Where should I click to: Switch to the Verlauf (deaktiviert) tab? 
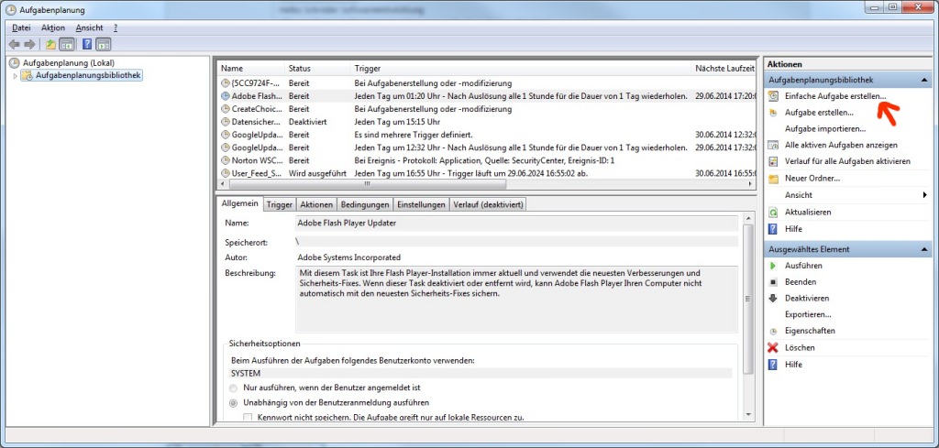coord(488,204)
